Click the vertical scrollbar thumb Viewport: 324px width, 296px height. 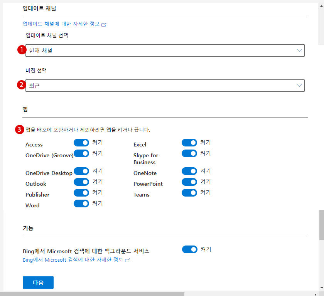322,225
